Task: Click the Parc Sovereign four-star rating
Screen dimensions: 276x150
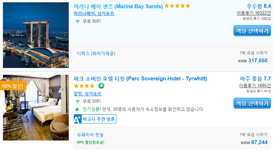Action: (84, 86)
